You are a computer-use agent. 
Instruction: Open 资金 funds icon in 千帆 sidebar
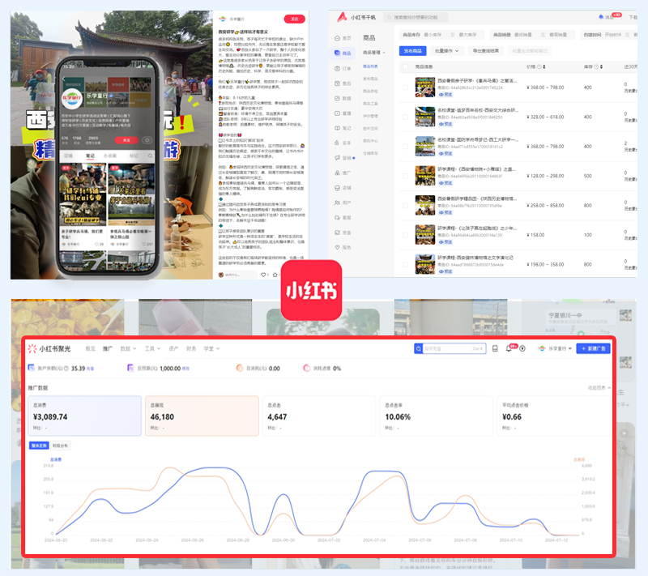(x=337, y=233)
